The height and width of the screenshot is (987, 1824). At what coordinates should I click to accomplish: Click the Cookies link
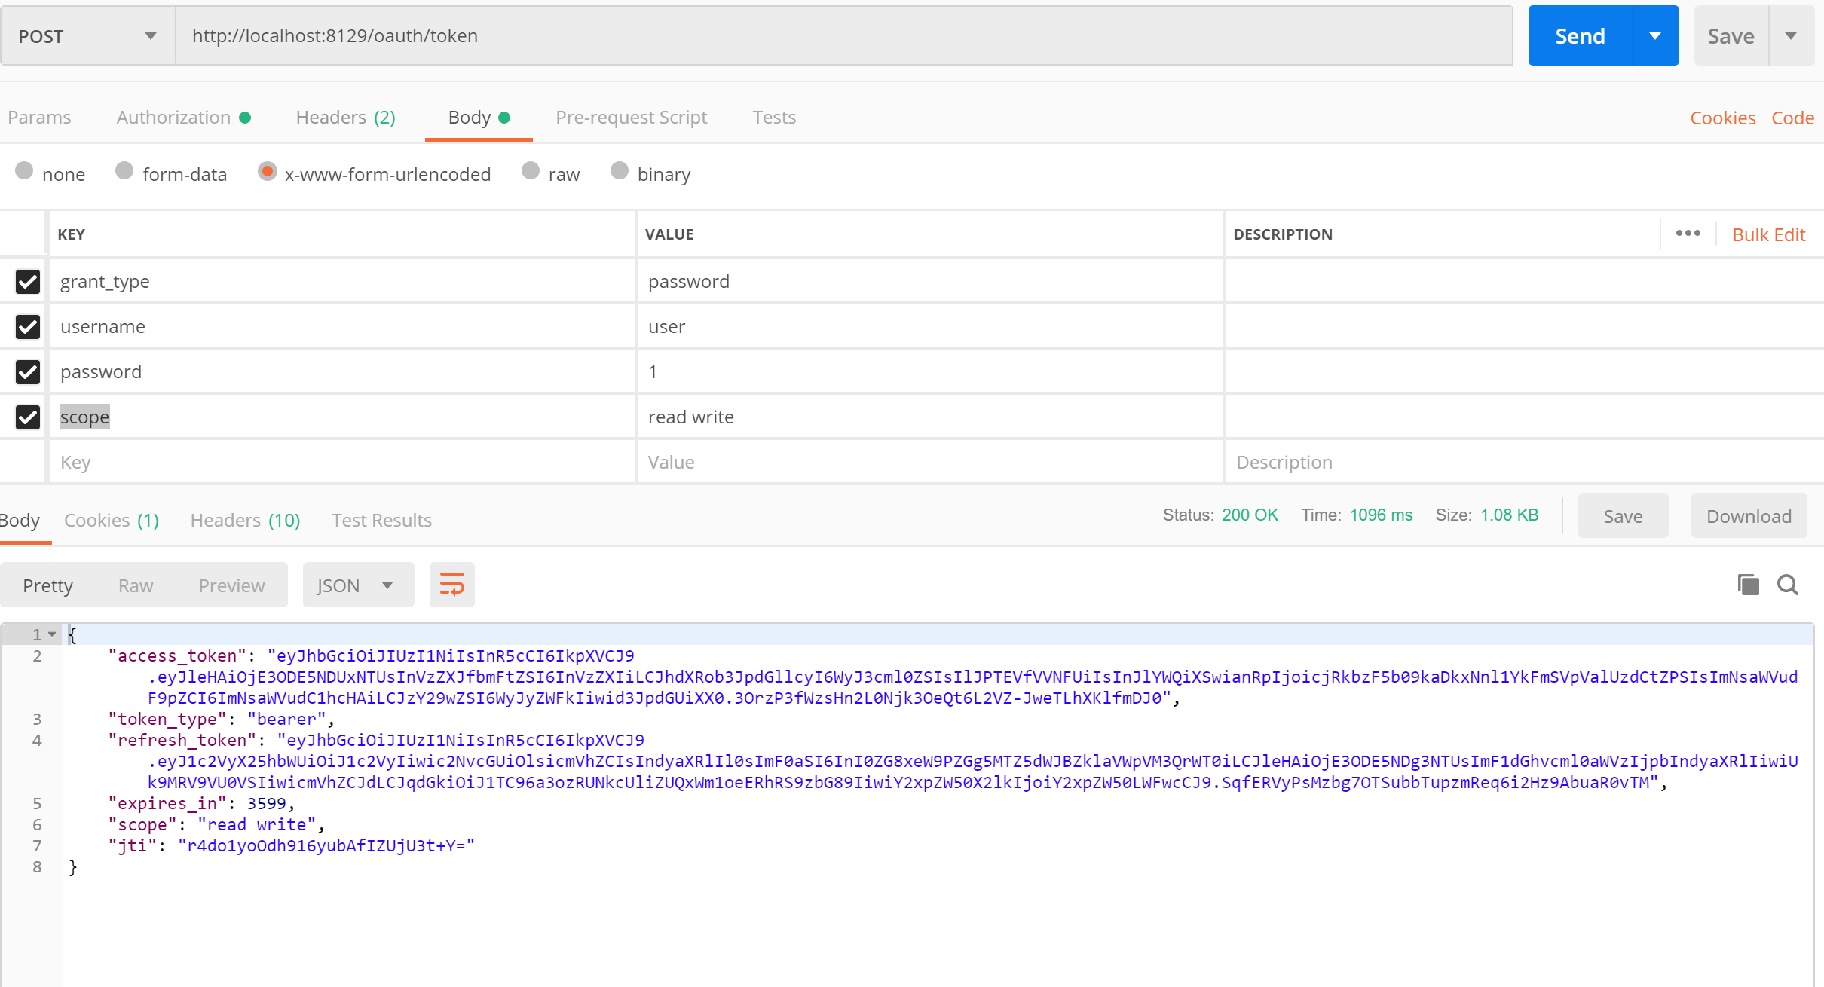tap(1722, 118)
